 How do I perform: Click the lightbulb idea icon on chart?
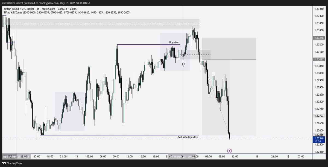tap(183, 65)
